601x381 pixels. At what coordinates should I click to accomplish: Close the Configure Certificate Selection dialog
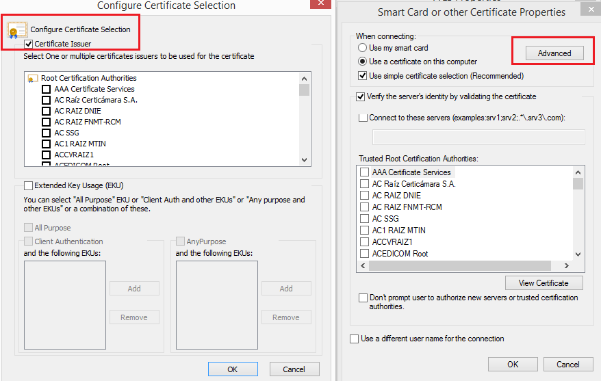[320, 3]
